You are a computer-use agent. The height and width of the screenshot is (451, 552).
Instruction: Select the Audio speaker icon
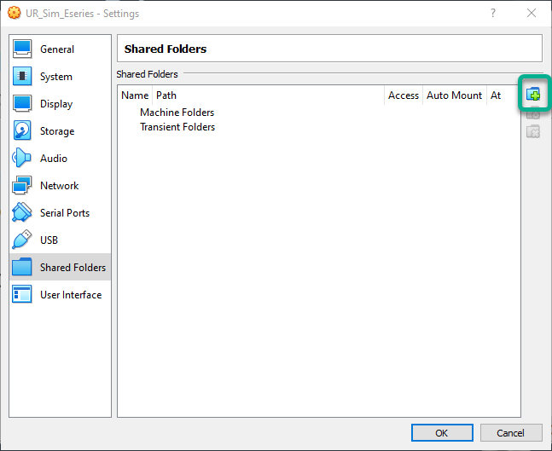[x=23, y=159]
